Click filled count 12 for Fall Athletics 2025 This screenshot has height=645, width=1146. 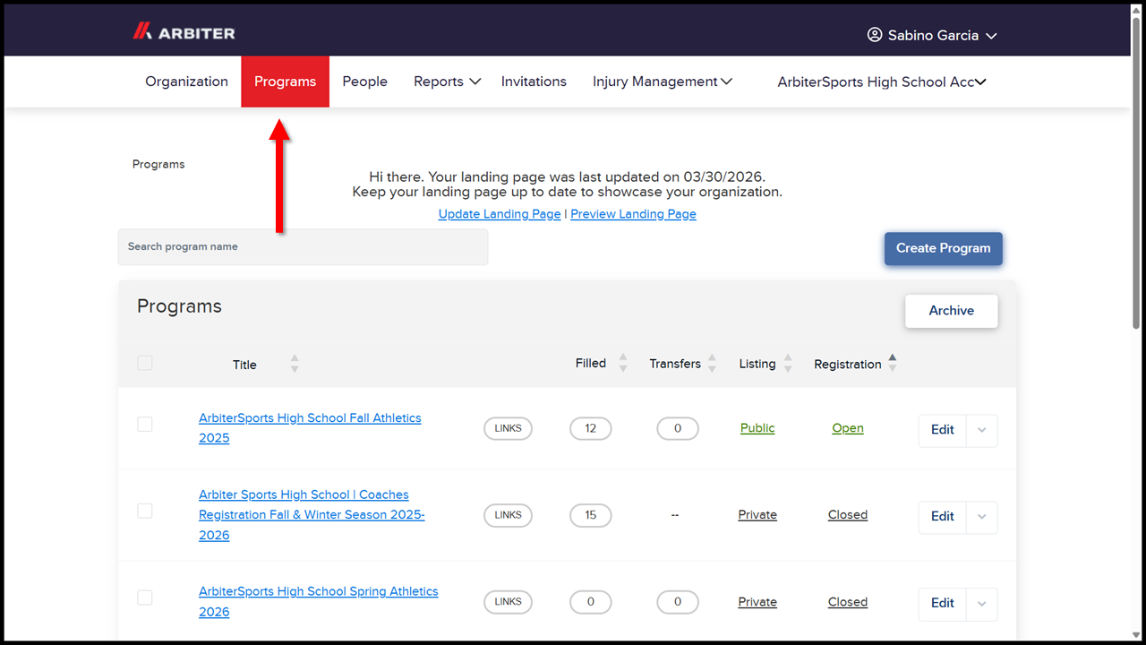[x=591, y=429]
